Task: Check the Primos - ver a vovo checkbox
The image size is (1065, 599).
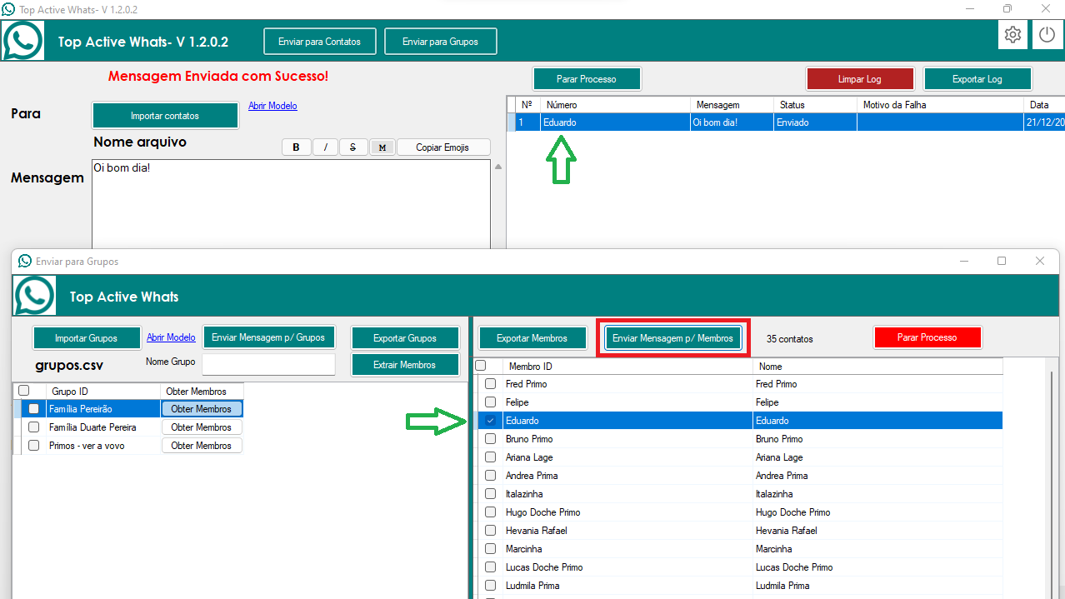Action: 34,446
